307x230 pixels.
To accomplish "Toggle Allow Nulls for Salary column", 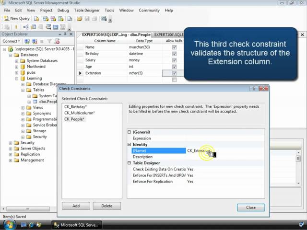I will click(174, 60).
